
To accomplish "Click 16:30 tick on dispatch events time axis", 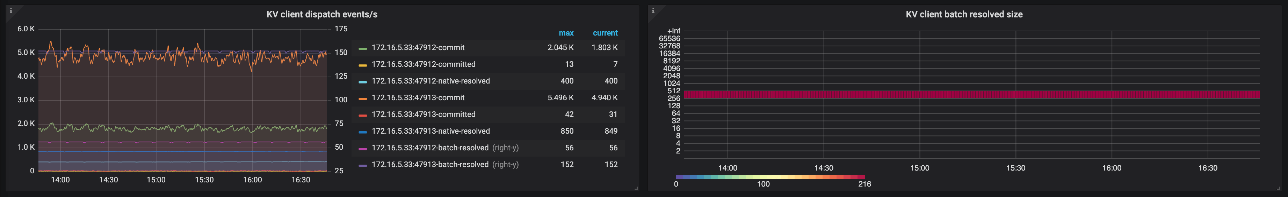I will click(301, 180).
